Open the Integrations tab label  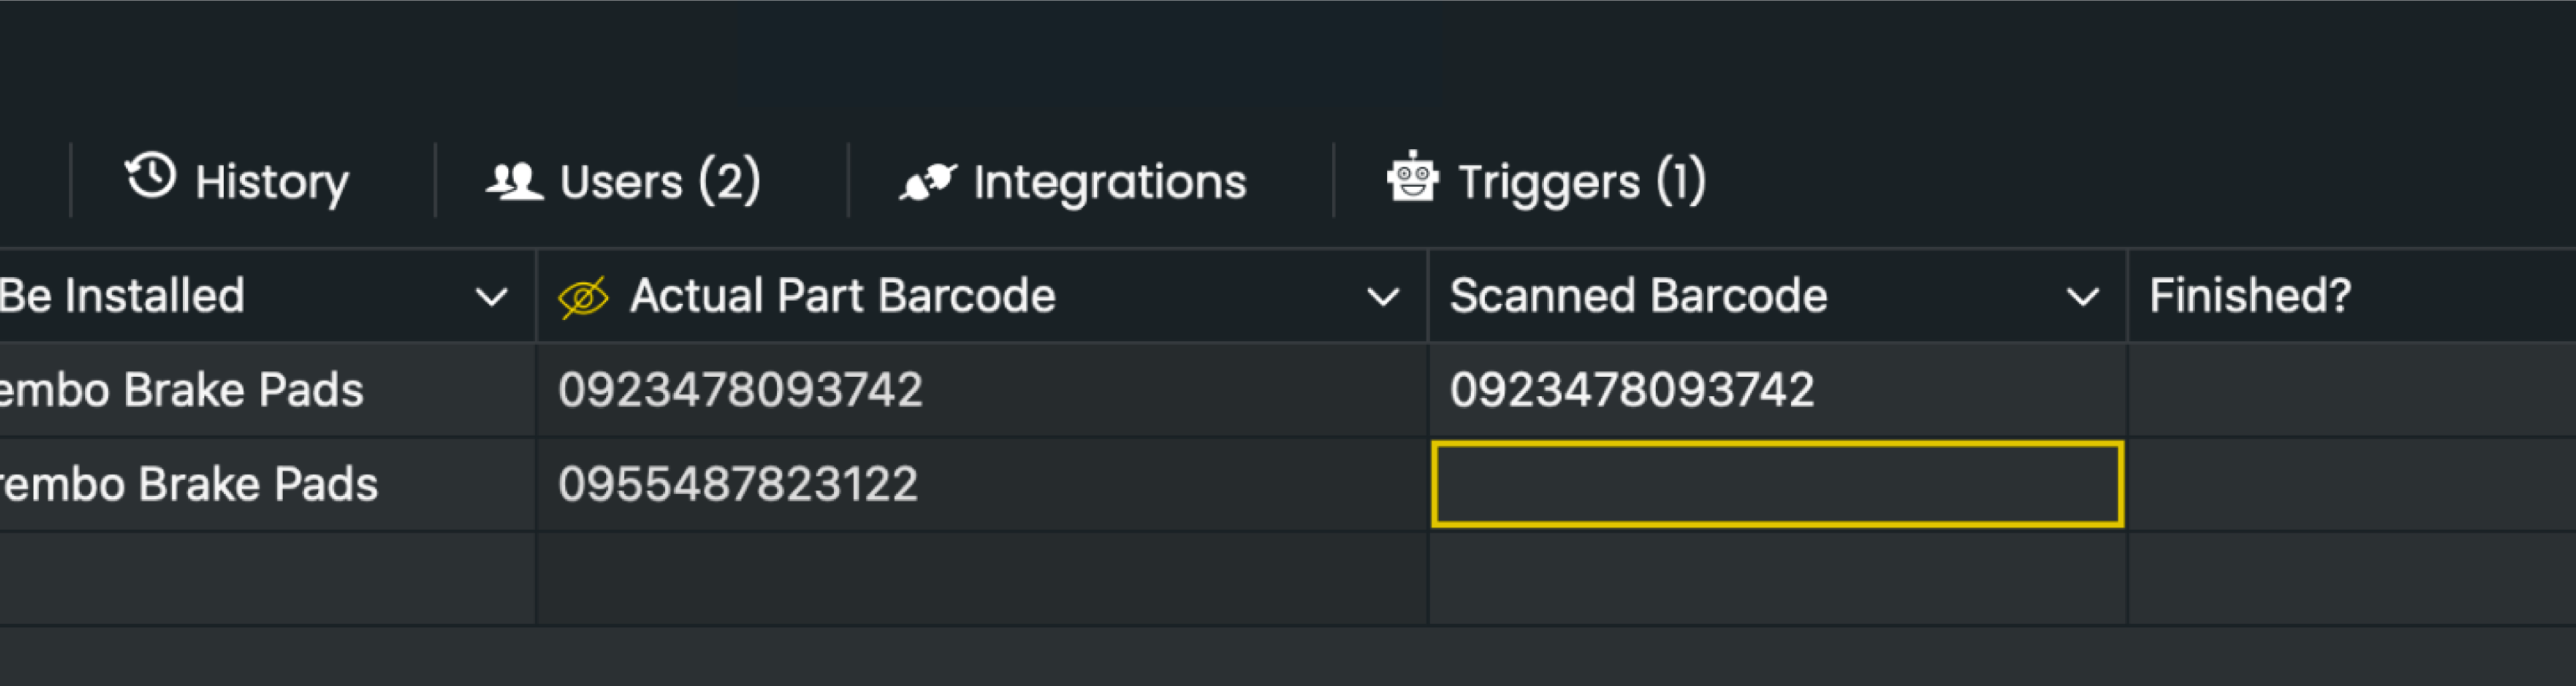click(x=1110, y=182)
